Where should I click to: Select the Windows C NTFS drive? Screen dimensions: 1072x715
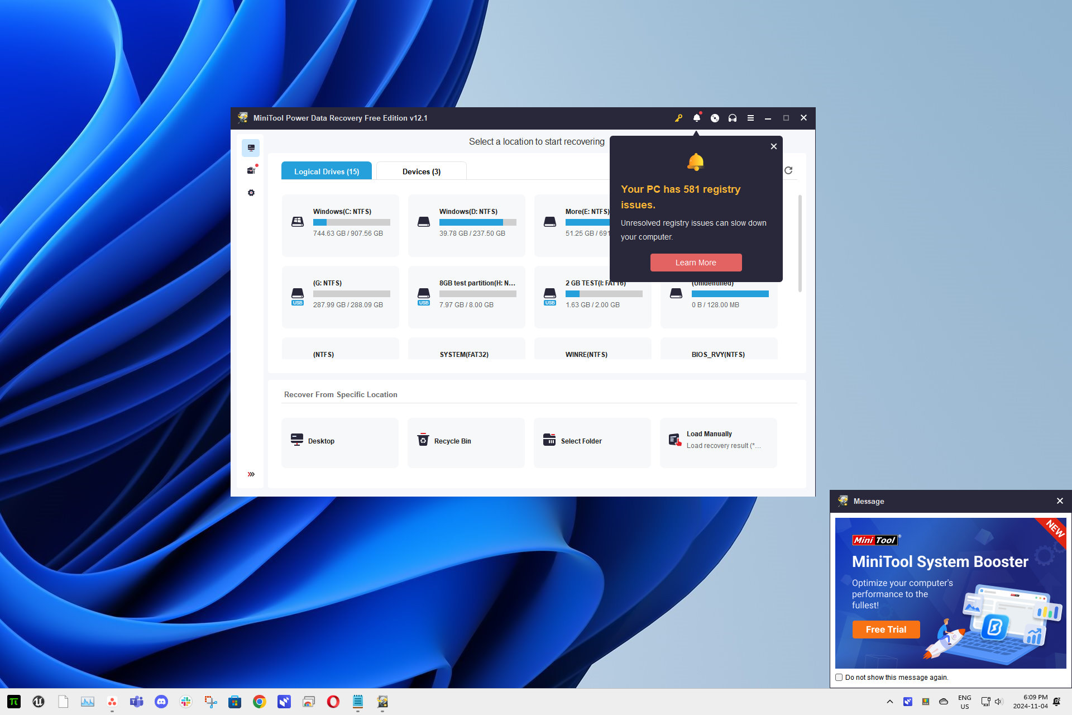pos(340,222)
